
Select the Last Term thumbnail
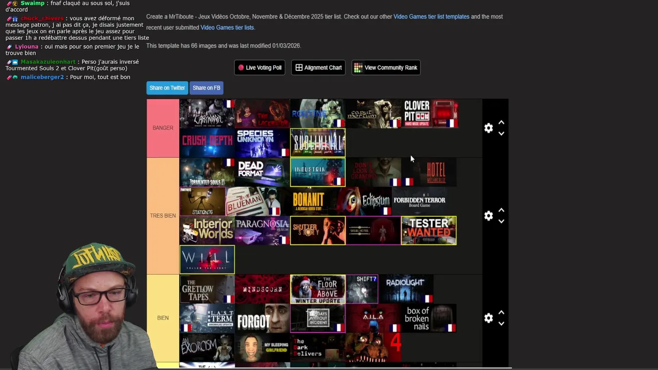click(207, 318)
